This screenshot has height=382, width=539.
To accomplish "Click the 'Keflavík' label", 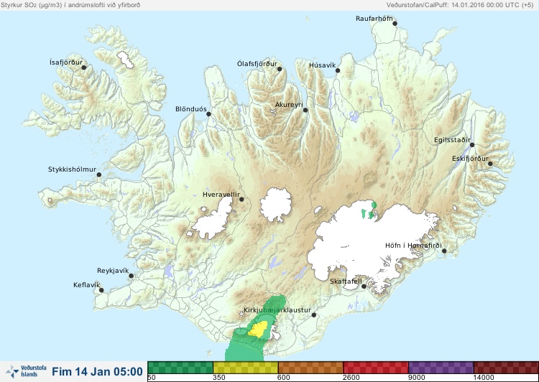I will pyautogui.click(x=87, y=285).
